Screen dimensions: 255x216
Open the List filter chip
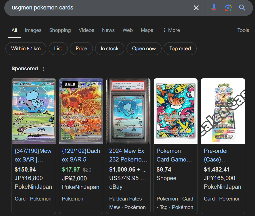[x=58, y=48]
